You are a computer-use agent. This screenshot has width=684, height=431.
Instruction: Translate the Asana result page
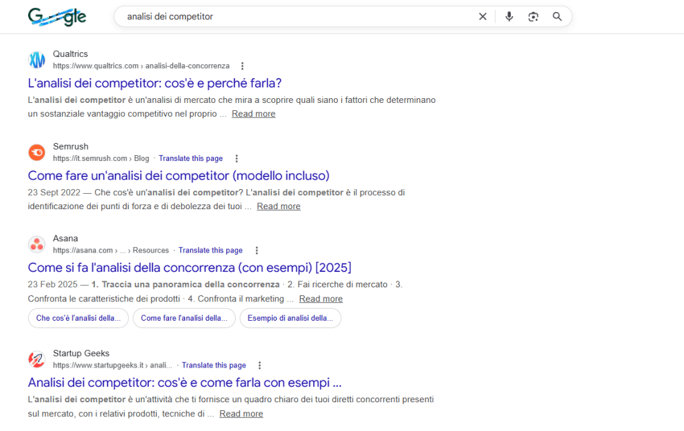pos(210,251)
